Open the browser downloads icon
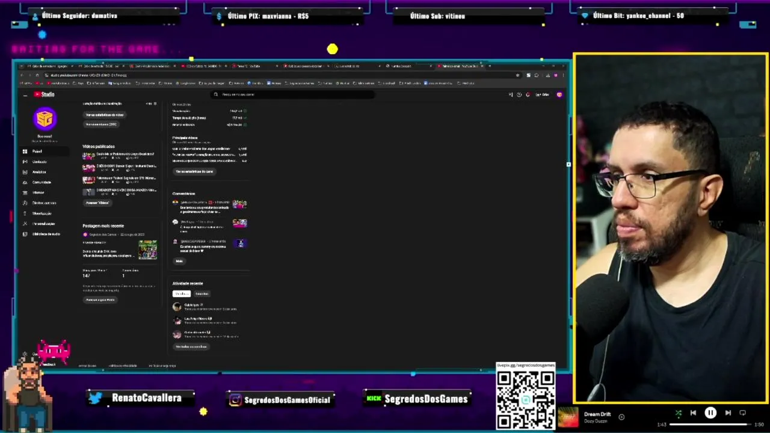This screenshot has width=770, height=433. (547, 75)
